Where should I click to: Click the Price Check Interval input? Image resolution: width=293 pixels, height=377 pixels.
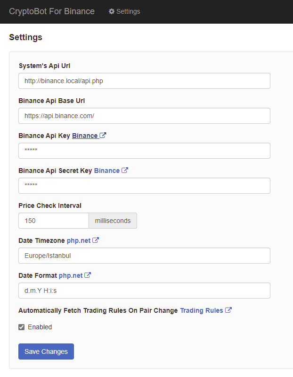click(x=54, y=221)
